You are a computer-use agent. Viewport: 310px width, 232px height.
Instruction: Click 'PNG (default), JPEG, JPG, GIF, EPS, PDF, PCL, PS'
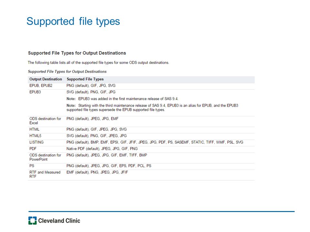pos(109,166)
